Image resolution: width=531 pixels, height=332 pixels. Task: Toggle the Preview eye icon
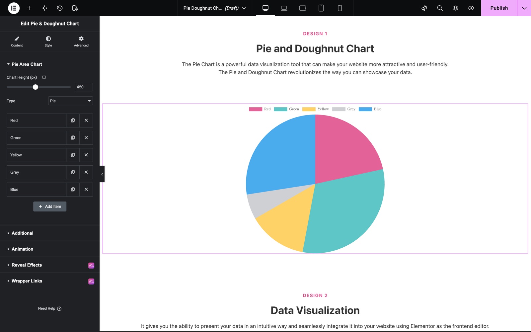(471, 8)
